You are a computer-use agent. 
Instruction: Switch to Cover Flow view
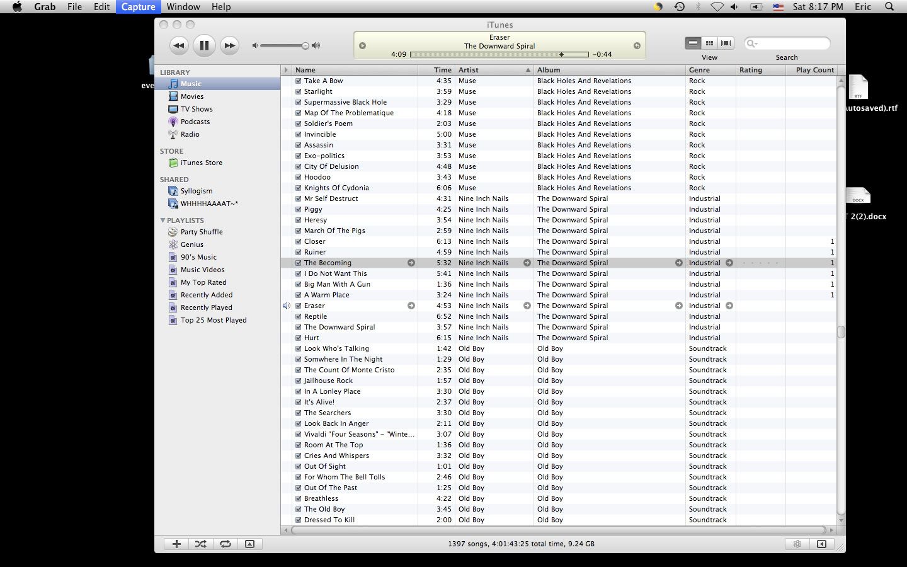coord(726,43)
